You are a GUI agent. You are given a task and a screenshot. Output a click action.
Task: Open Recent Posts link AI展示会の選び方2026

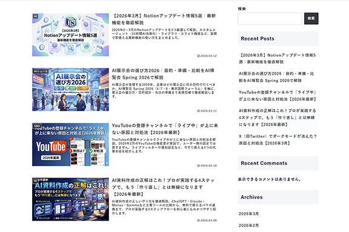tap(276, 77)
